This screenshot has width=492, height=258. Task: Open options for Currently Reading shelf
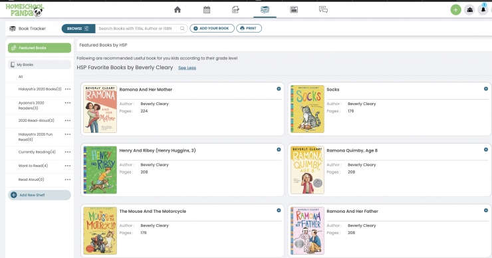pyautogui.click(x=68, y=152)
